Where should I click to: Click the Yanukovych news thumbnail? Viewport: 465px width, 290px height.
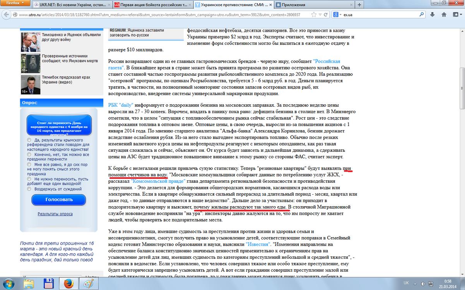point(30,63)
